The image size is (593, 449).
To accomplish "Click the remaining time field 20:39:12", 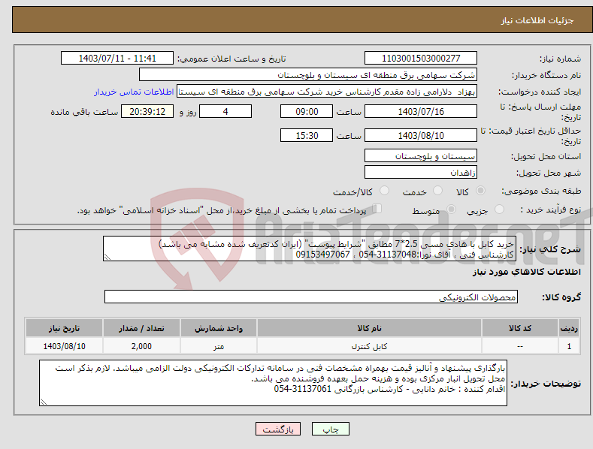I will point(147,111).
